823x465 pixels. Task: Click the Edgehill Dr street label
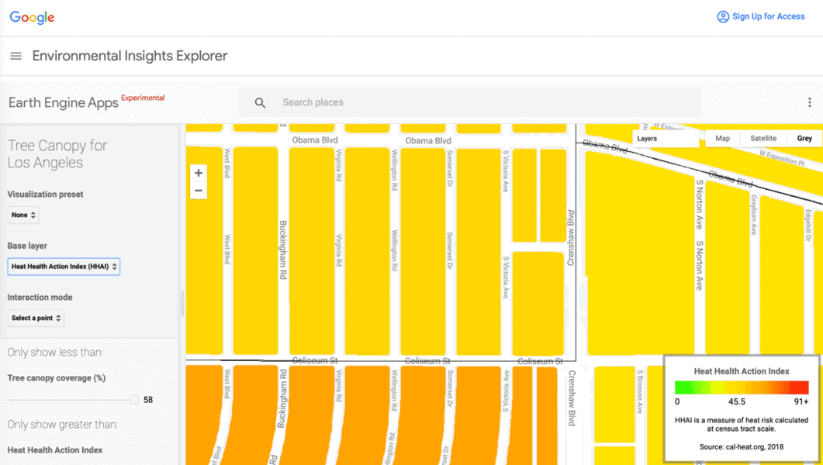tap(808, 226)
